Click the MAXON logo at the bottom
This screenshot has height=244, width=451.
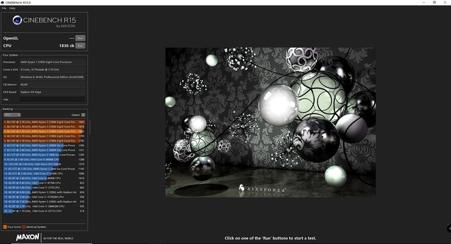(x=28, y=237)
